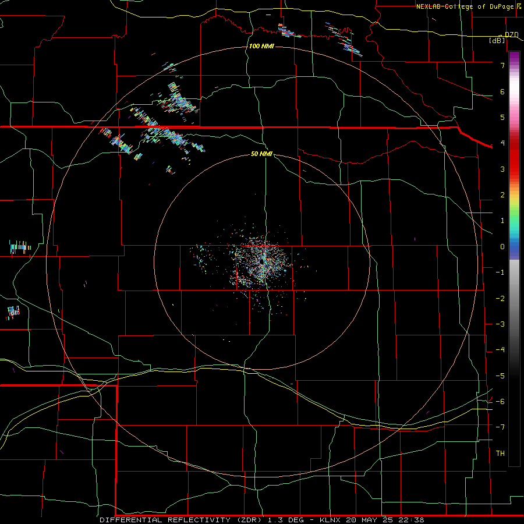
Task: Click the ZDR color scale bar
Action: [x=514, y=259]
